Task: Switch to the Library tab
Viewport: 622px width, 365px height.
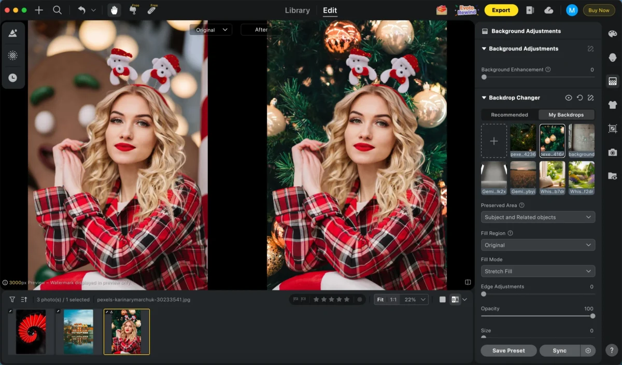Action: [297, 10]
